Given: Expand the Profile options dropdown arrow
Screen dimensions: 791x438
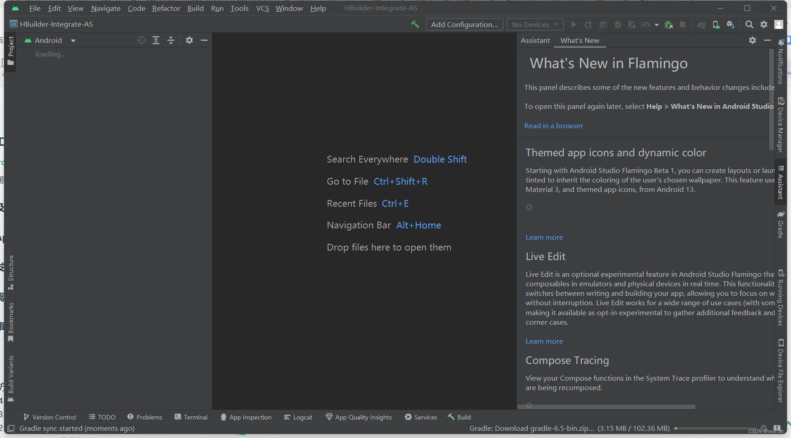Looking at the screenshot, I should click(x=657, y=25).
